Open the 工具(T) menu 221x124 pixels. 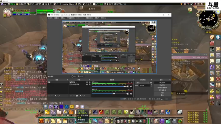(97, 18)
